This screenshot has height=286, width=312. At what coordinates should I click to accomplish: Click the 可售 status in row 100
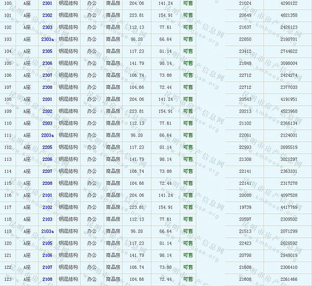click(188, 3)
